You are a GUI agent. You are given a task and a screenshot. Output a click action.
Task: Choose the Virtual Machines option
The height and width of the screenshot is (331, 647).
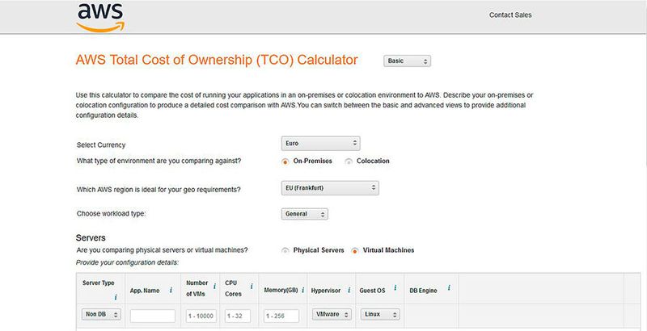click(355, 250)
